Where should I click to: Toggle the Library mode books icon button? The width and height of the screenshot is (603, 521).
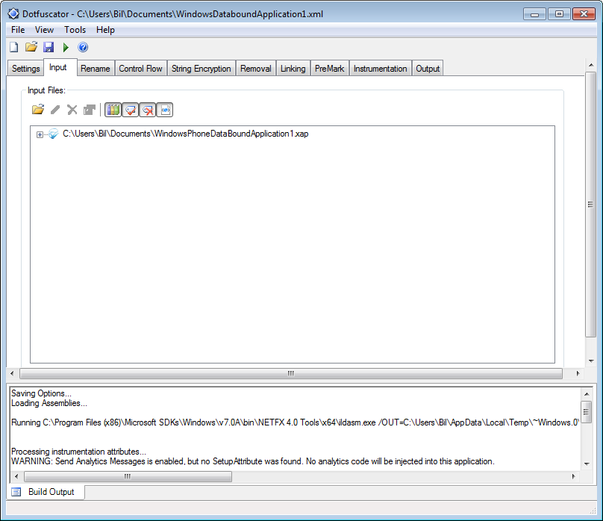pos(113,110)
